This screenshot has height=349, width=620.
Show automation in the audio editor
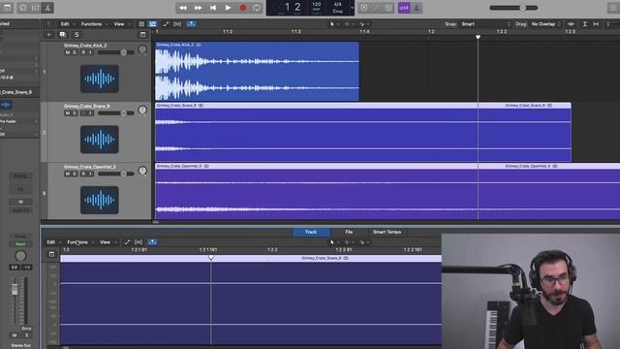(x=127, y=242)
